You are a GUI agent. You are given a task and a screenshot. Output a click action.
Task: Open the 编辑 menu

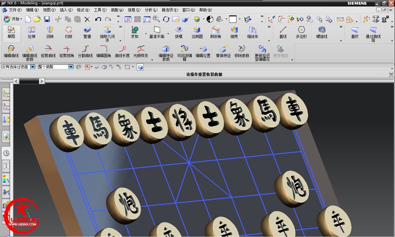point(32,10)
